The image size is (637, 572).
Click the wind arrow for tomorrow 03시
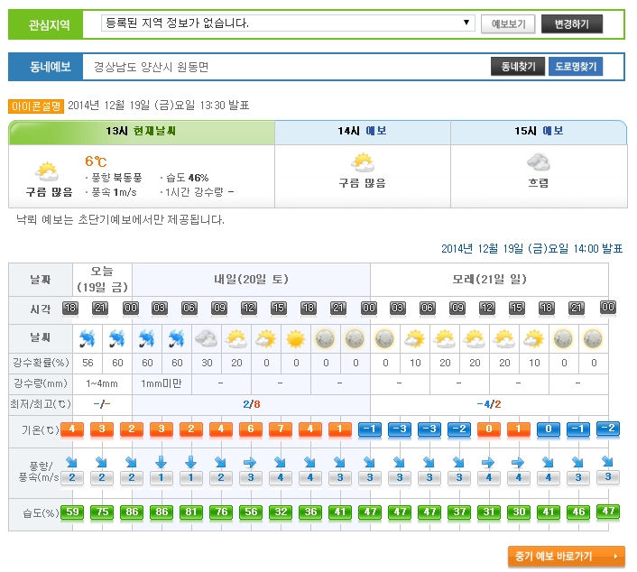click(x=161, y=461)
